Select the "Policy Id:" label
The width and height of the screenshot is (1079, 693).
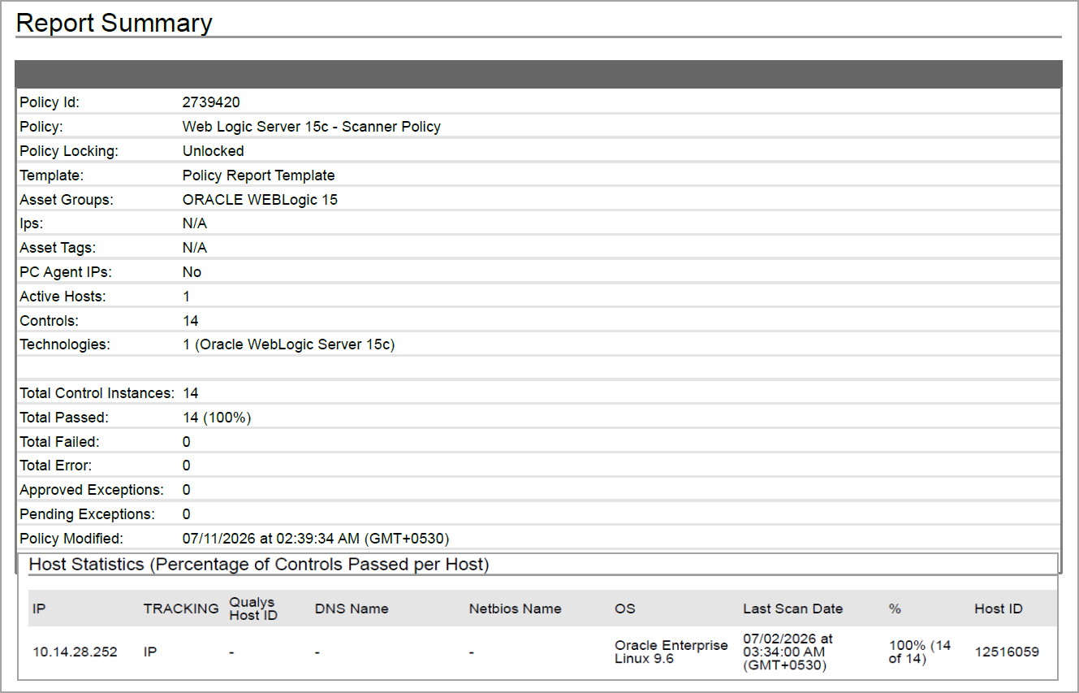(x=50, y=102)
